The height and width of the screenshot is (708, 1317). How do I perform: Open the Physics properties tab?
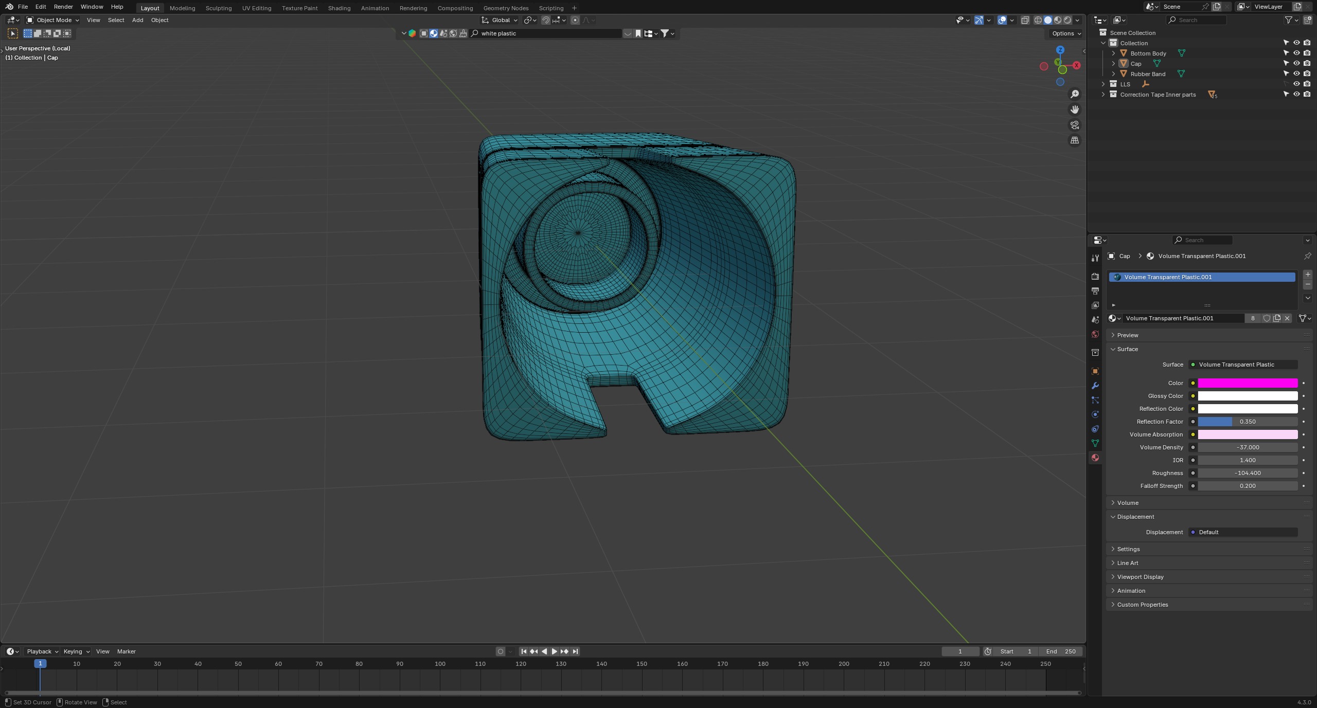[1095, 414]
